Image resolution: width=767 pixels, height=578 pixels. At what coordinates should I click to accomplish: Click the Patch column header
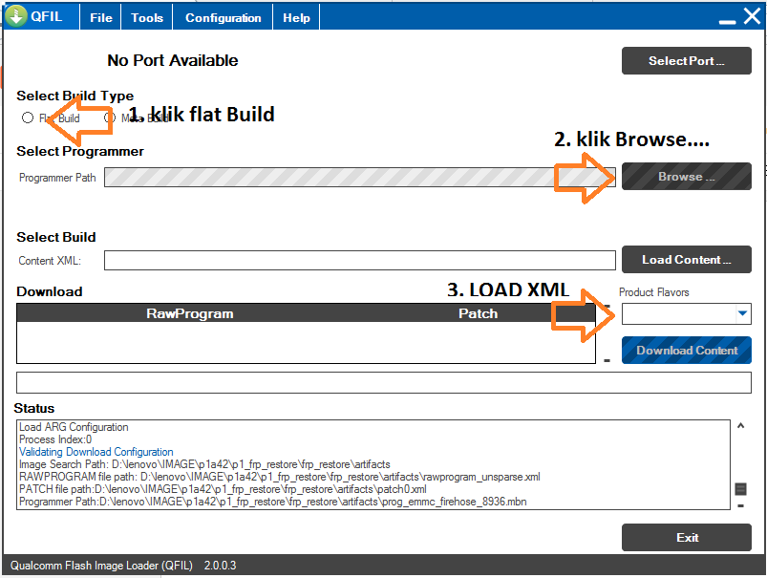pyautogui.click(x=478, y=313)
